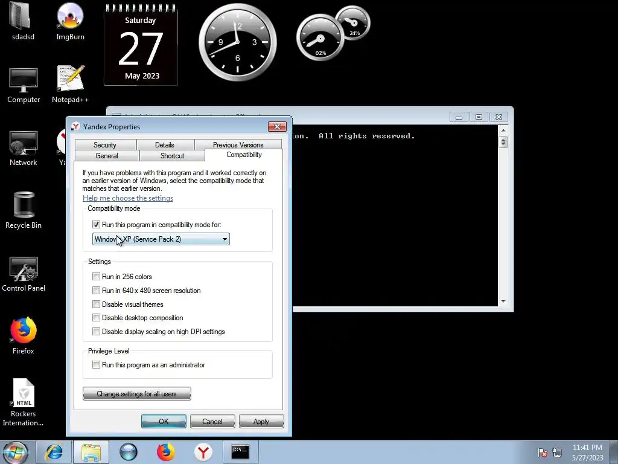Enable Run this program as an administrator
The width and height of the screenshot is (618, 464).
(x=96, y=364)
